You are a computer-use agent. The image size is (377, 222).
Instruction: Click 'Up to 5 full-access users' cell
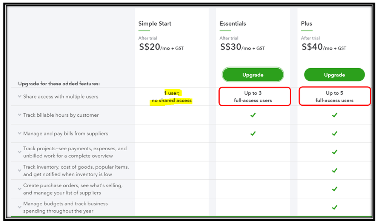click(334, 96)
